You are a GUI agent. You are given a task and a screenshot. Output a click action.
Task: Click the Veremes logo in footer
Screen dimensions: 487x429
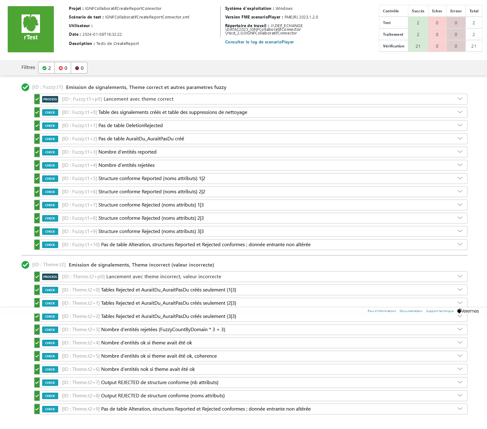coord(468,311)
